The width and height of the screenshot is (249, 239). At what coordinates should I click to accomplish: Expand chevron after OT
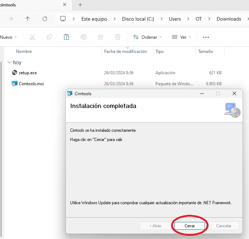[209, 19]
